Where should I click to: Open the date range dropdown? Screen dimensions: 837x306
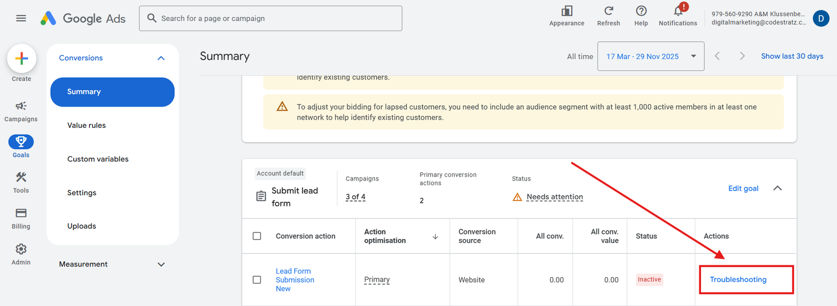pos(651,56)
